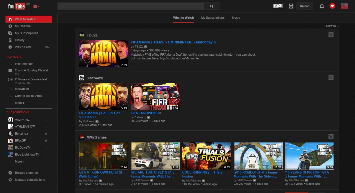The width and height of the screenshot is (355, 193).
Task: Open 'WE ARE TURTOISE!' GTA 5 video title
Action: (152, 174)
